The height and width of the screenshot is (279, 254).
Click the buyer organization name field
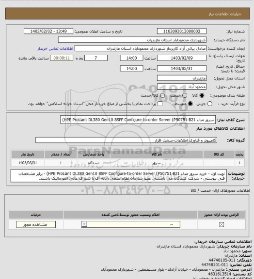click(132, 40)
